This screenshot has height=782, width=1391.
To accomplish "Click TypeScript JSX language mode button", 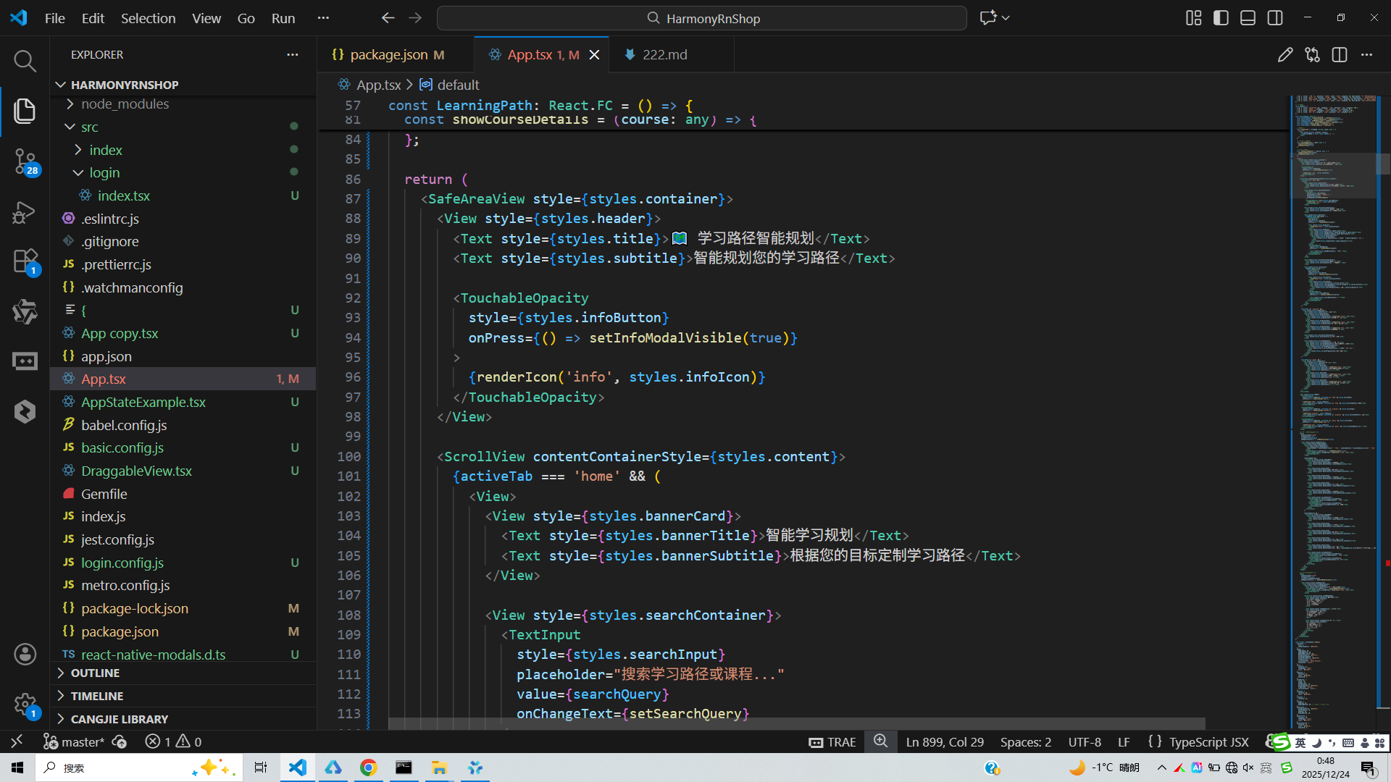I will click(x=1208, y=742).
